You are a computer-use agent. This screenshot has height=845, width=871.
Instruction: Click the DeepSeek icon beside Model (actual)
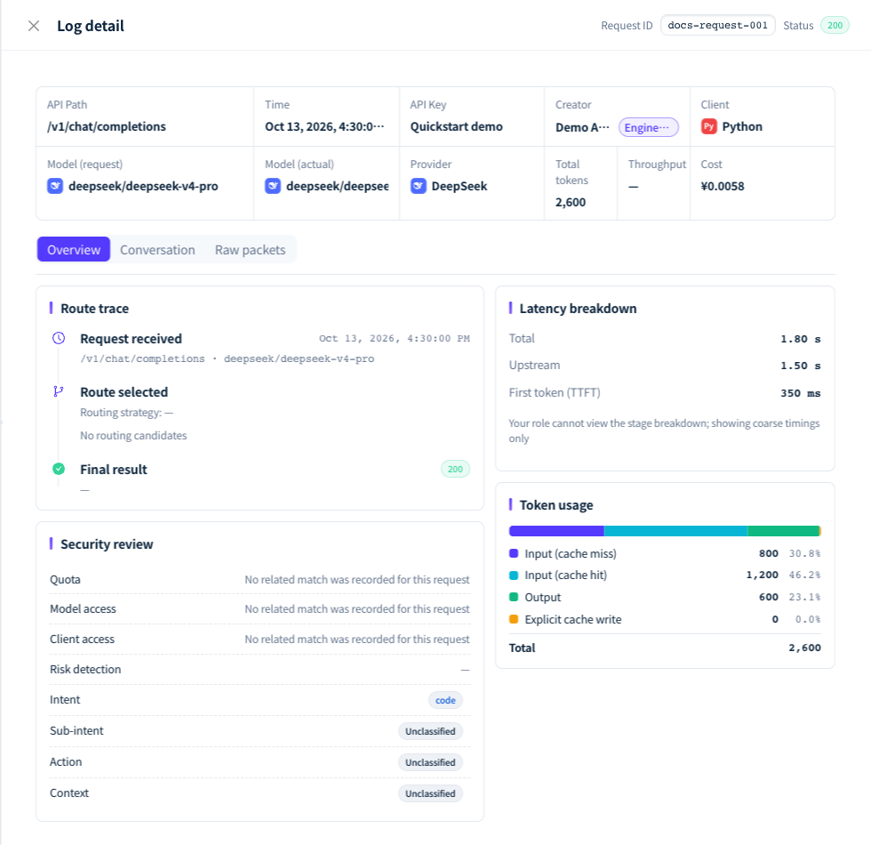click(273, 186)
